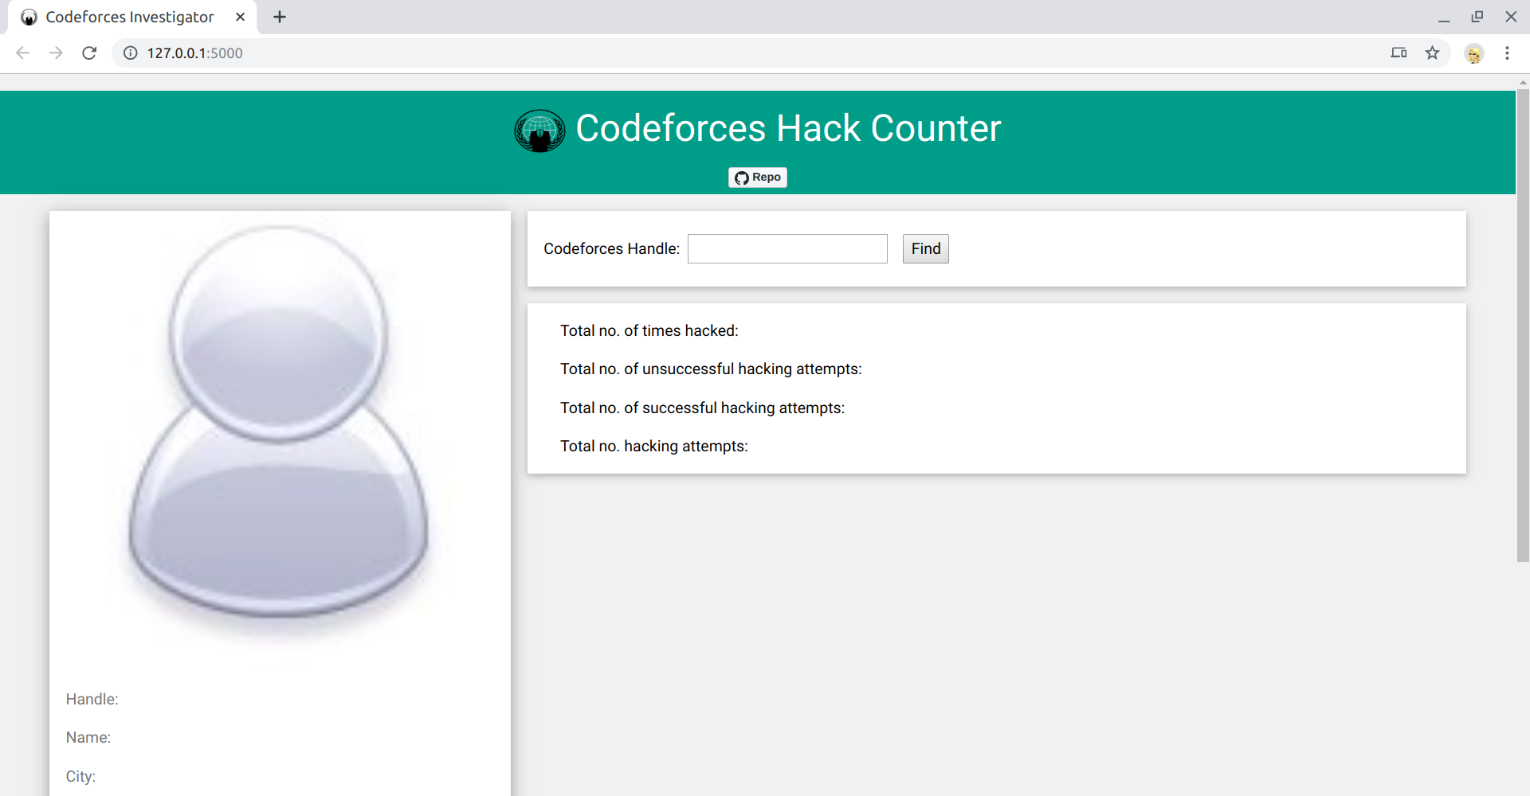The image size is (1530, 796).
Task: Open the Chrome three-dot menu
Action: point(1507,53)
